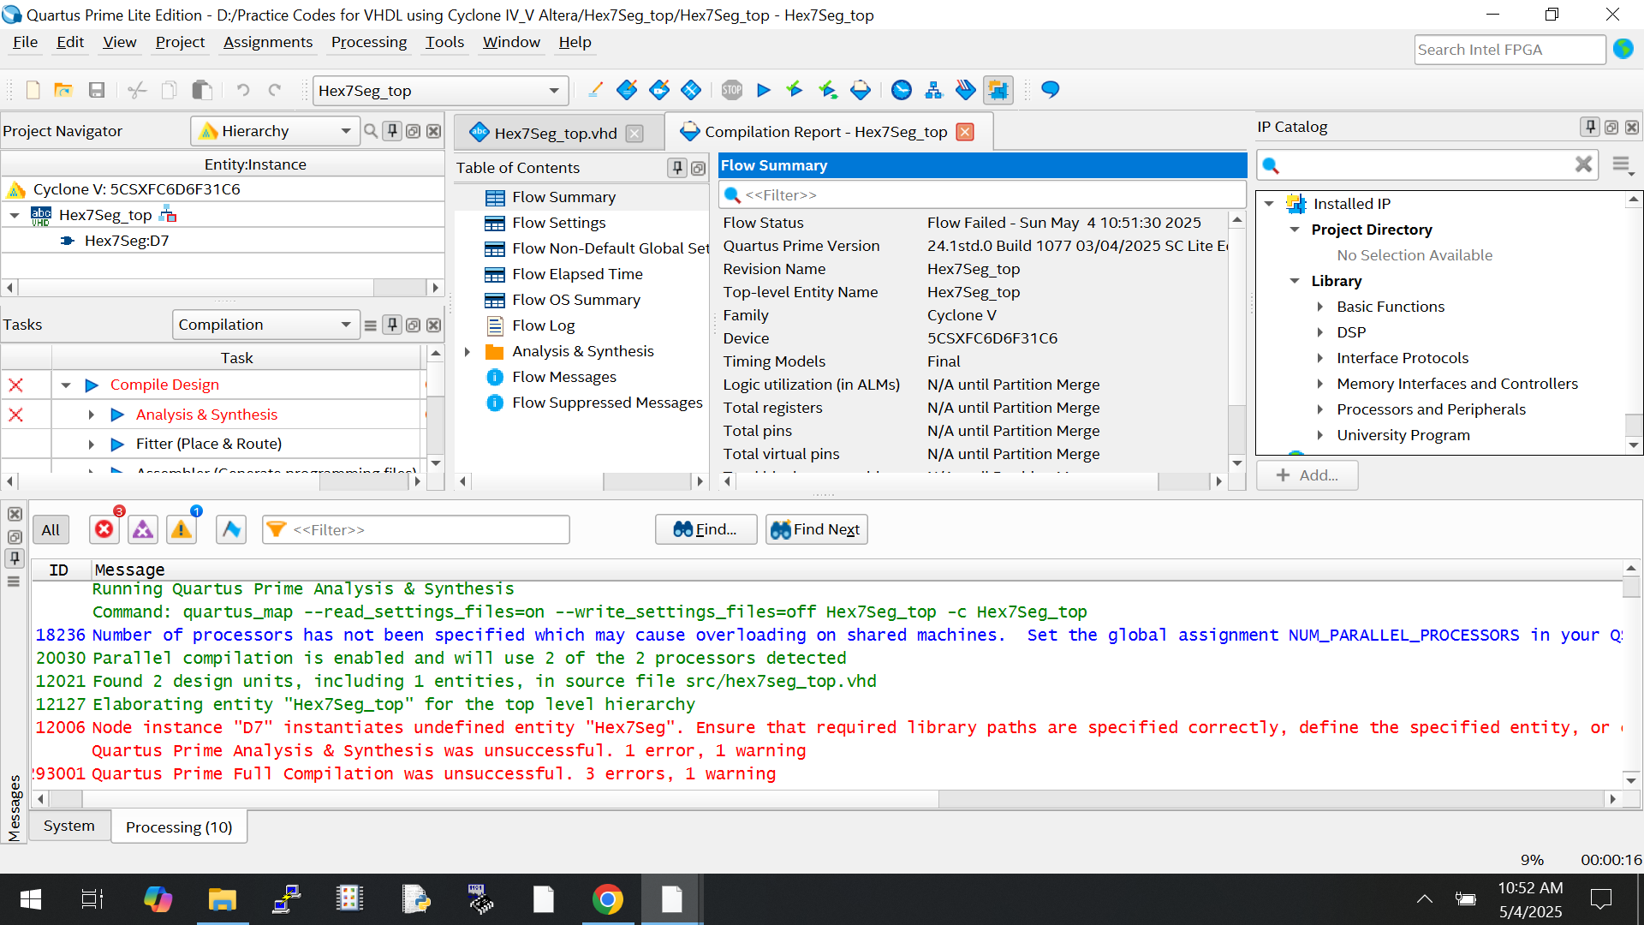1644x925 pixels.
Task: Expand Basic Functions in IP Catalog
Action: tap(1319, 307)
